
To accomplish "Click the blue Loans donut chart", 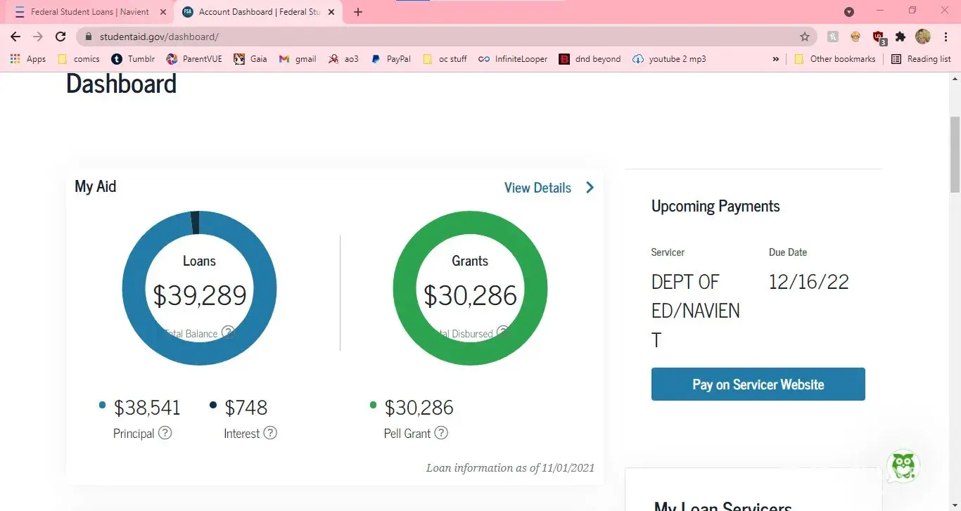I will (x=199, y=288).
